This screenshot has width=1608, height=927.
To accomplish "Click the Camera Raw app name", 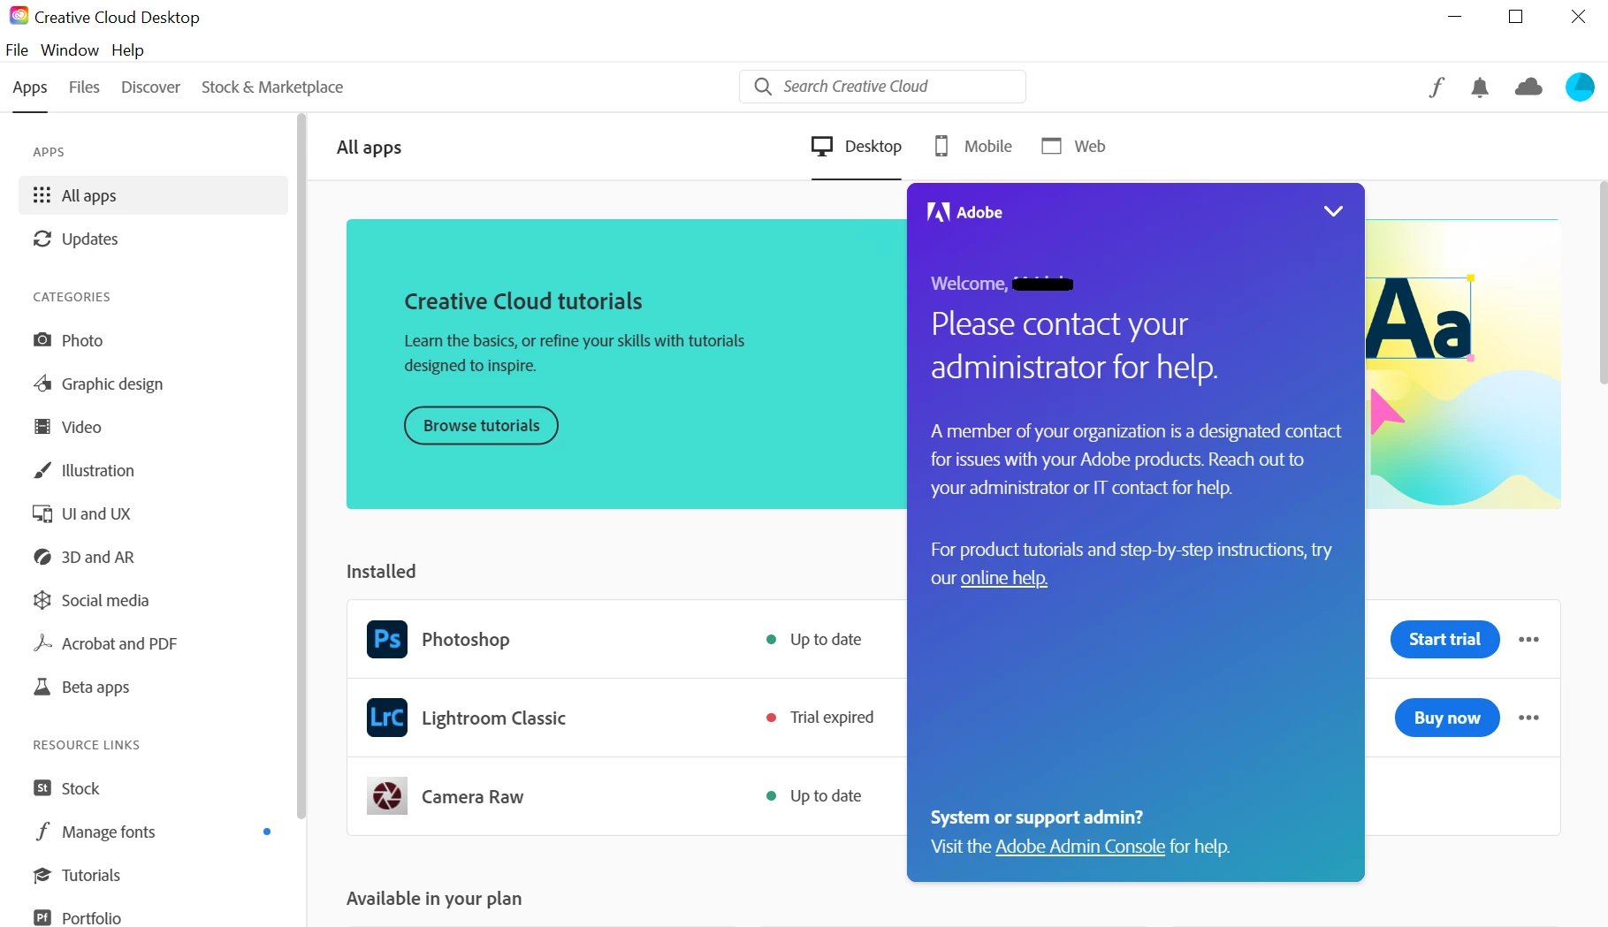I will click(x=472, y=796).
